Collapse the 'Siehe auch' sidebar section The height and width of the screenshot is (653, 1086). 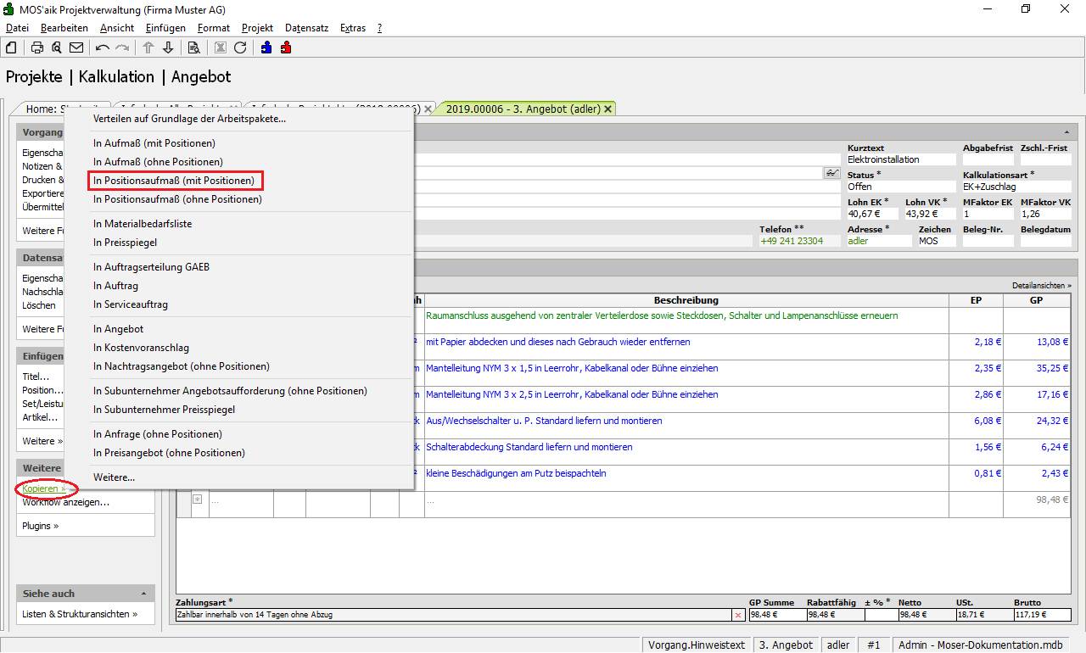click(x=143, y=594)
